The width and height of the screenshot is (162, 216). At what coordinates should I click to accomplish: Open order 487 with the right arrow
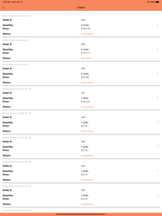pos(158,98)
